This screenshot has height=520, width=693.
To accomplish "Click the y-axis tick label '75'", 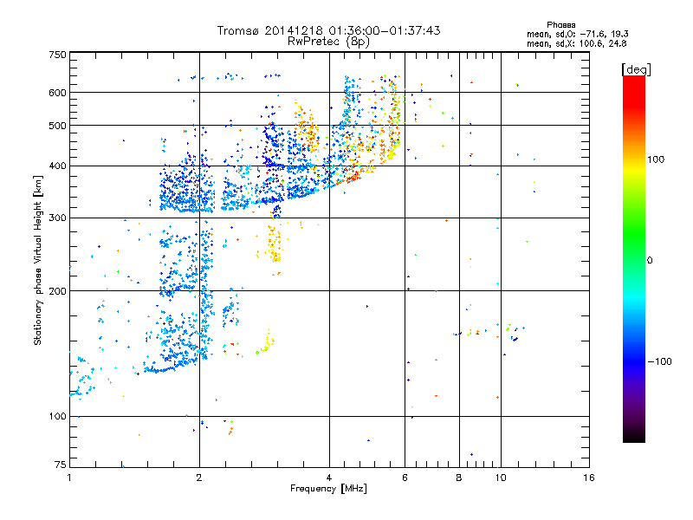I will pos(61,465).
